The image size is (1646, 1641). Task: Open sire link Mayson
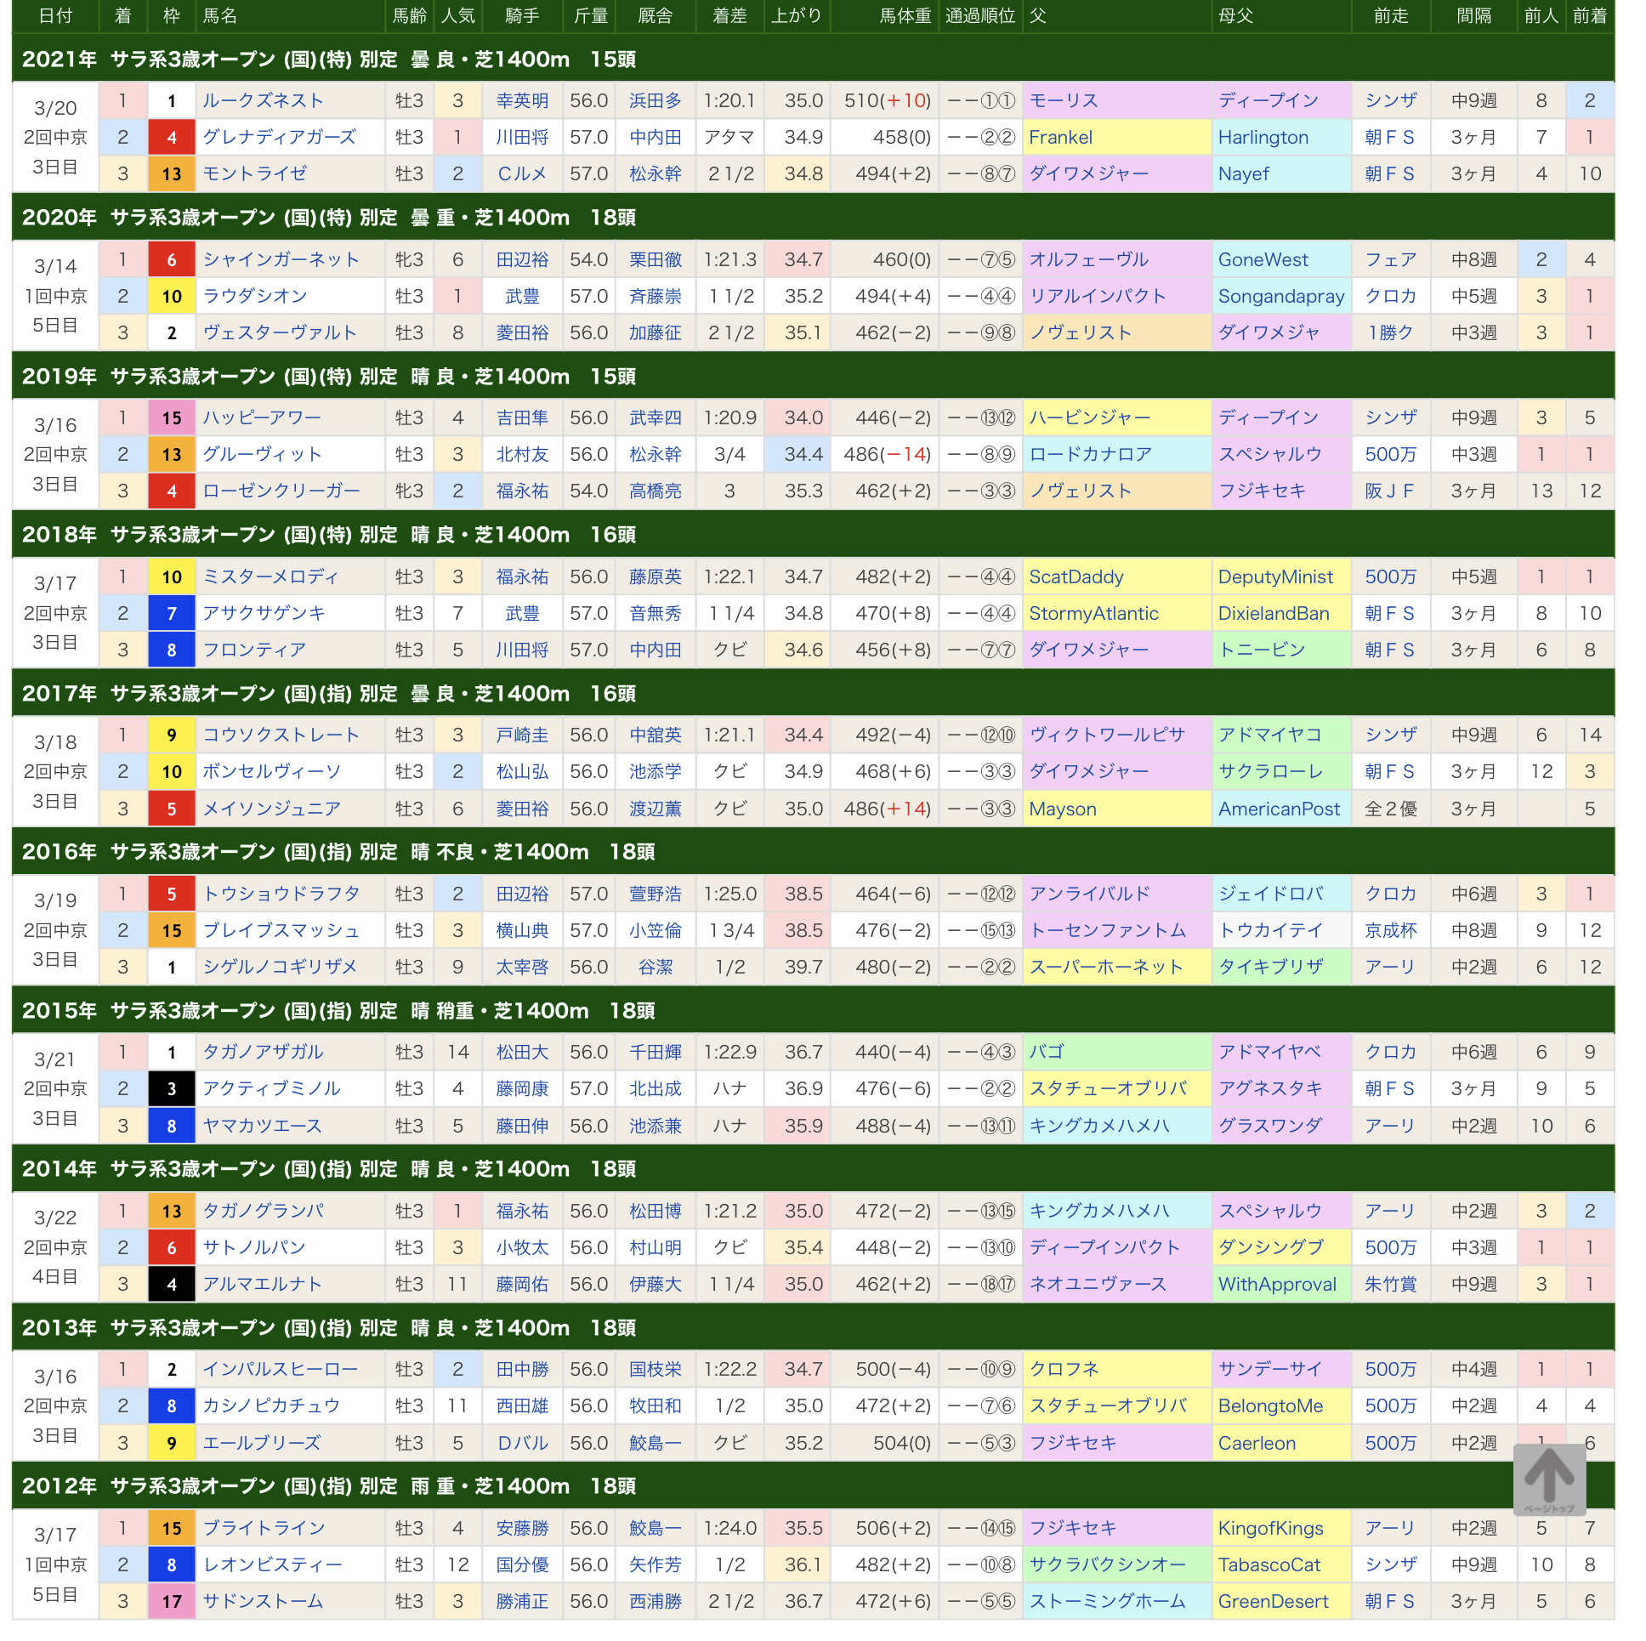click(1063, 809)
